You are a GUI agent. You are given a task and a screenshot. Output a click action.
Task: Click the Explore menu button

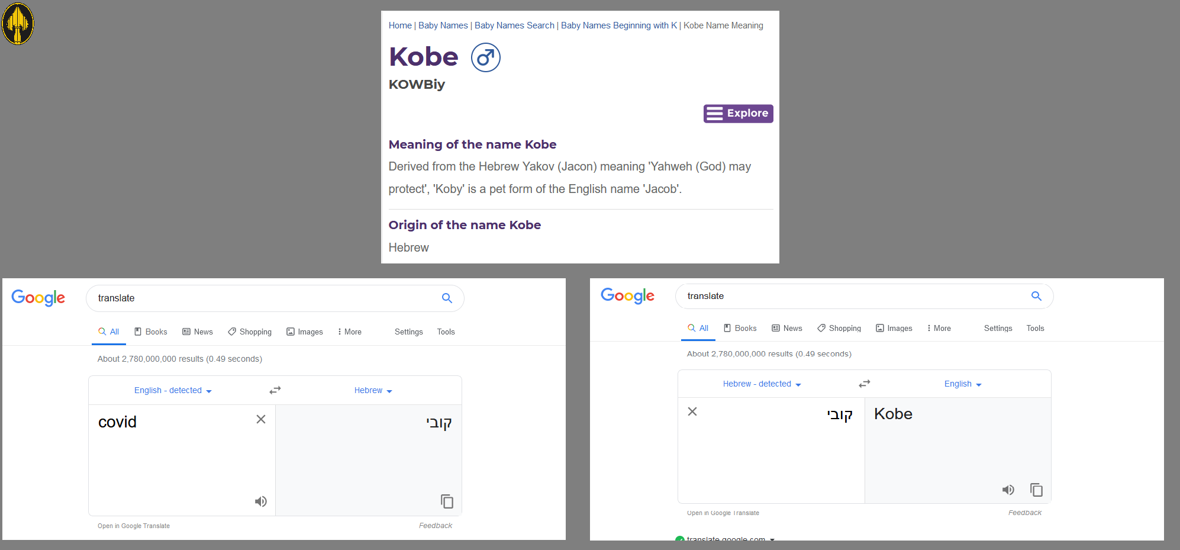click(738, 113)
